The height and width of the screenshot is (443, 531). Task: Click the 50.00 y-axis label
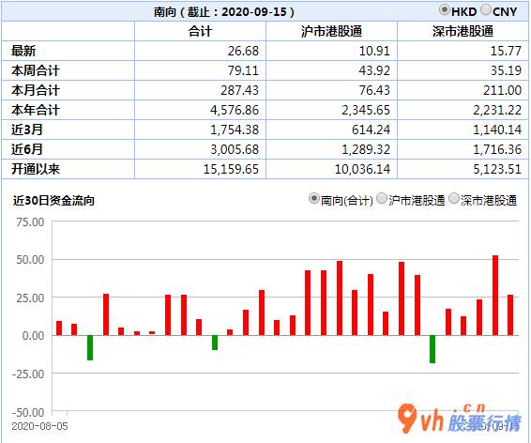30,260
